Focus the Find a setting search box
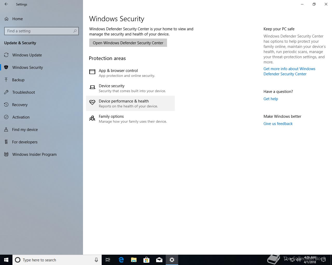Image resolution: width=332 pixels, height=265 pixels. [x=41, y=31]
